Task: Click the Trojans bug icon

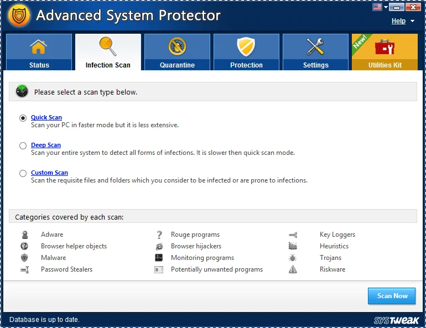Action: pyautogui.click(x=293, y=257)
